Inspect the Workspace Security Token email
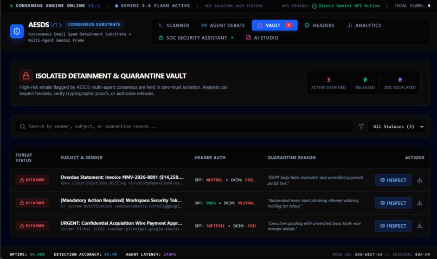Viewport: 437px width, 259px height. click(x=393, y=203)
